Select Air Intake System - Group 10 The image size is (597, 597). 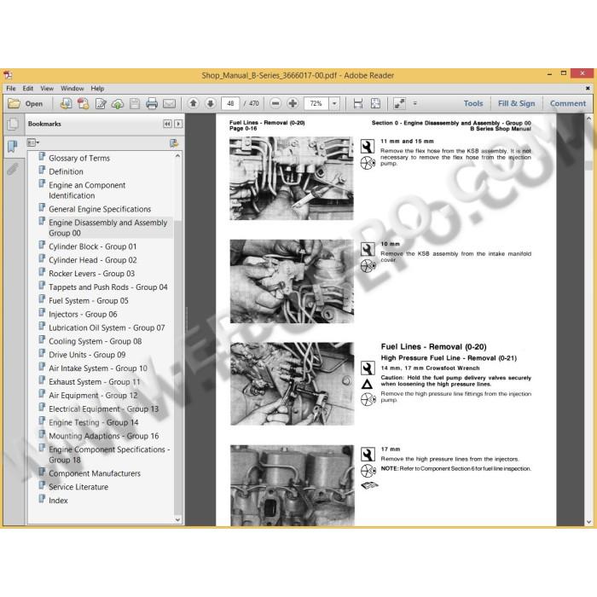click(98, 368)
